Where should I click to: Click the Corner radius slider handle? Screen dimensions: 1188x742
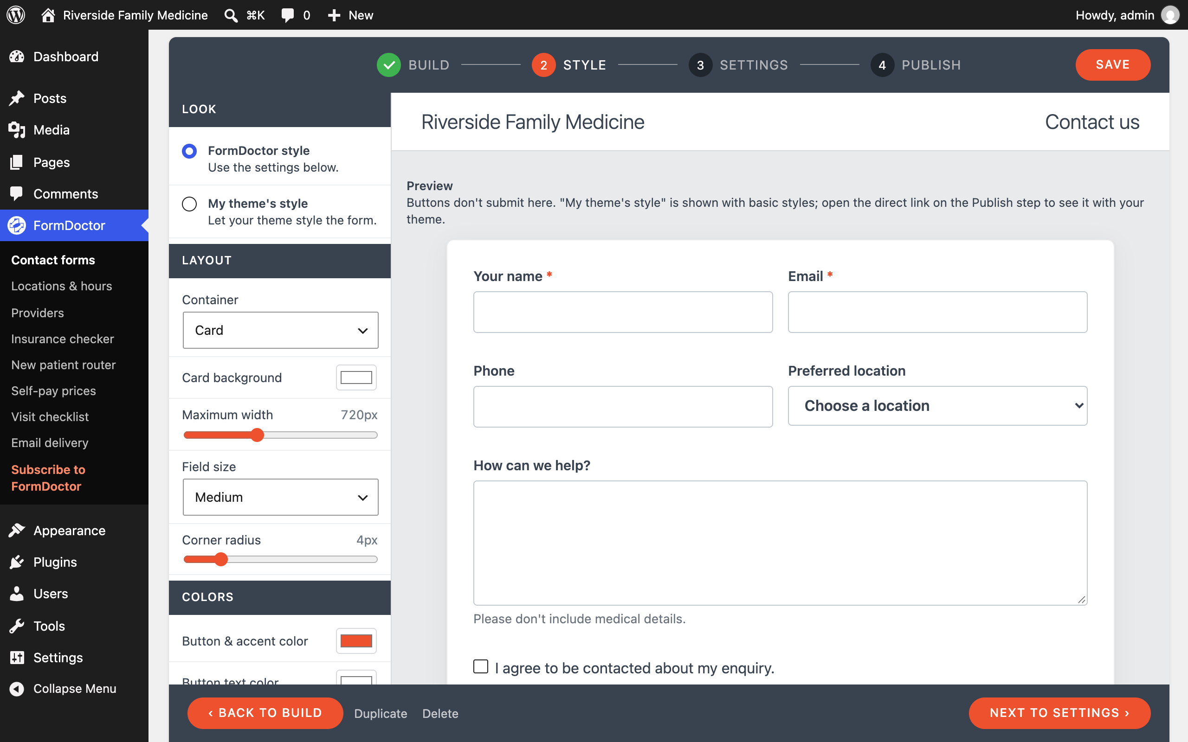point(221,559)
